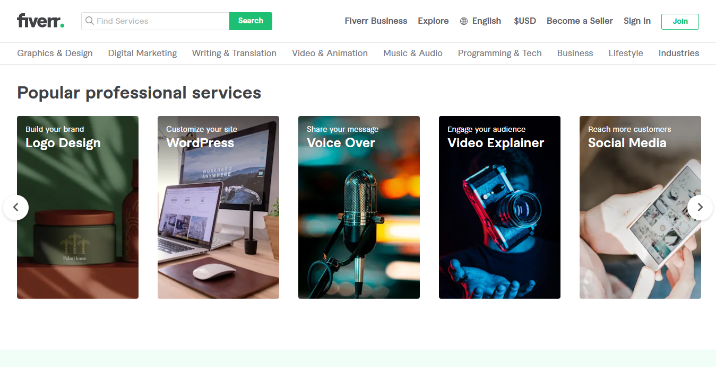
Task: Open the Logo Design service card
Action: (x=77, y=207)
